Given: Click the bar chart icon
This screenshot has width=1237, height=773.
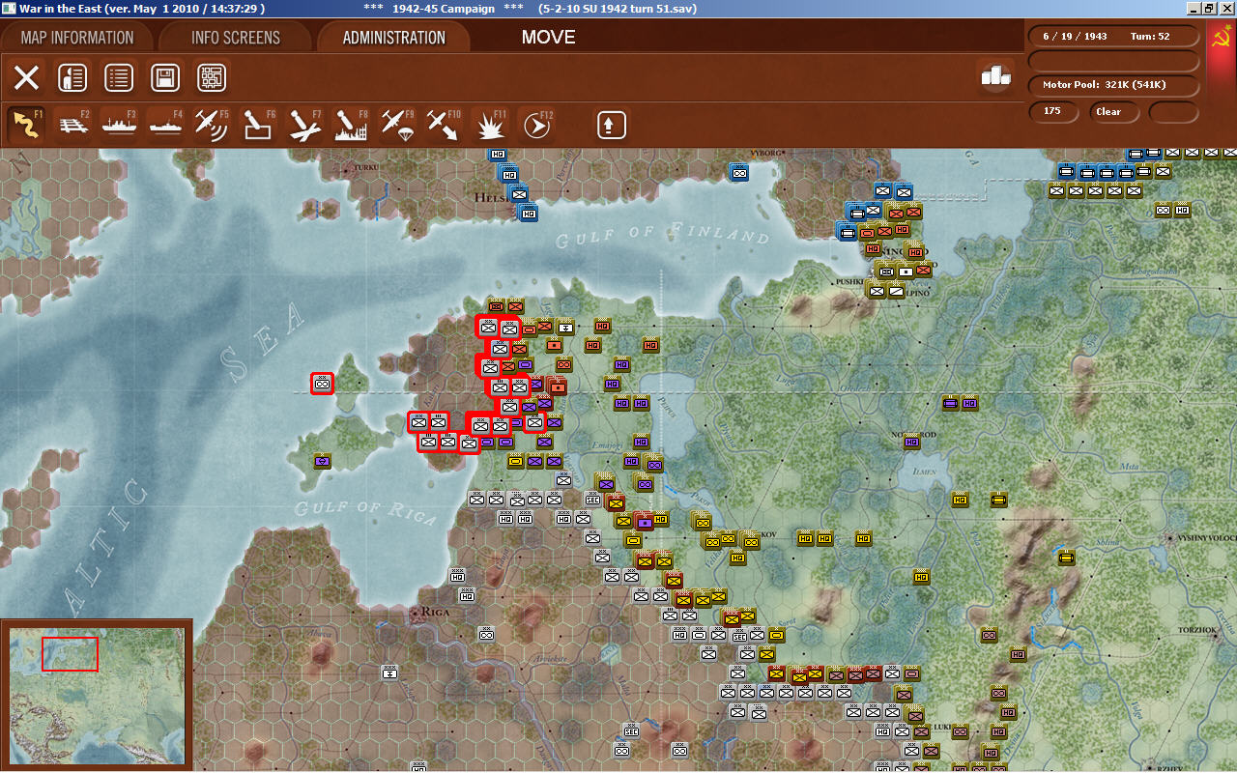Looking at the screenshot, I should [996, 75].
